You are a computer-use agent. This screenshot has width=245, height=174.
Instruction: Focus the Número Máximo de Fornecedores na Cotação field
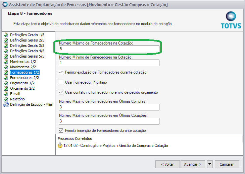pos(109,49)
